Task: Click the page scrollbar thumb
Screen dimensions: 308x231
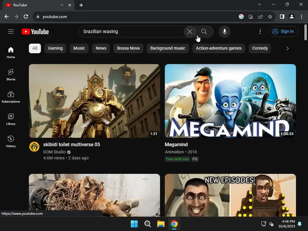Action: click(x=306, y=32)
